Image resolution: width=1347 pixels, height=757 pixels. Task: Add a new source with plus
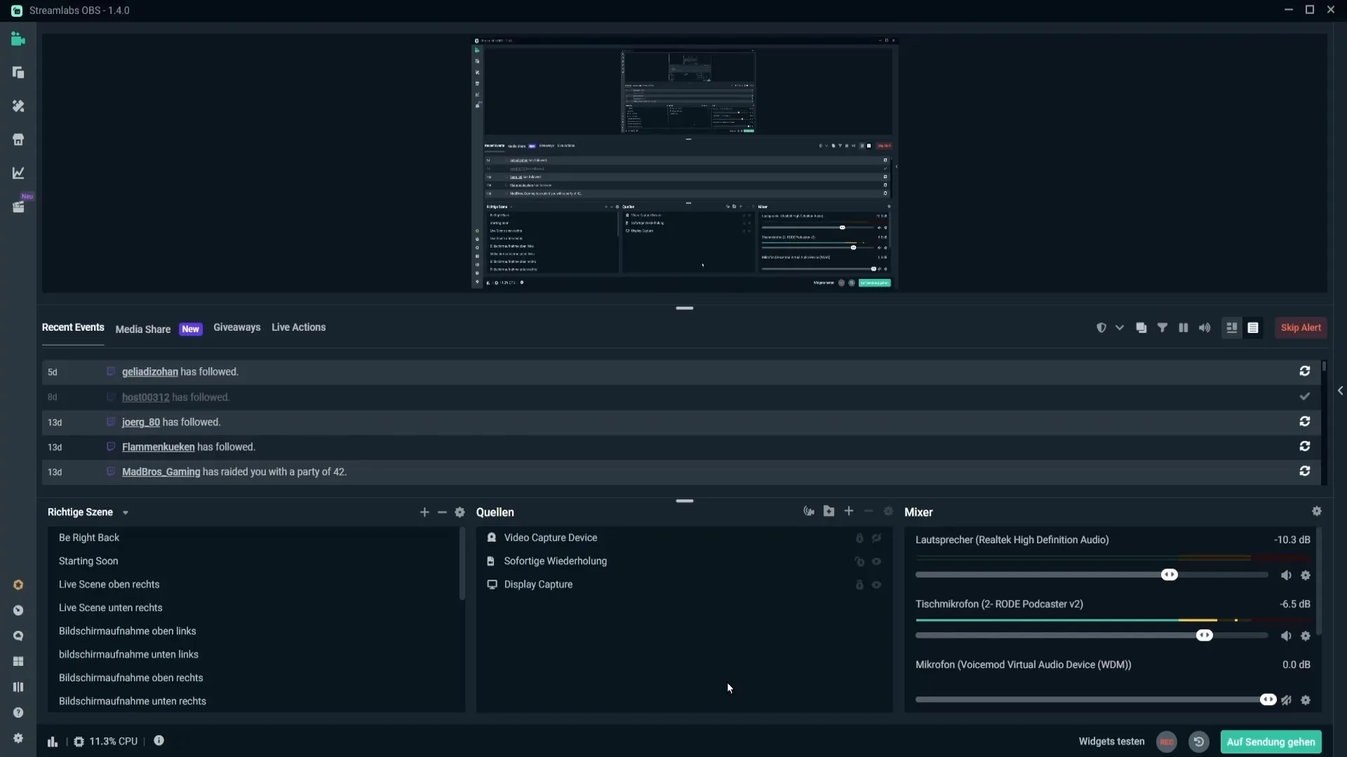[849, 512]
